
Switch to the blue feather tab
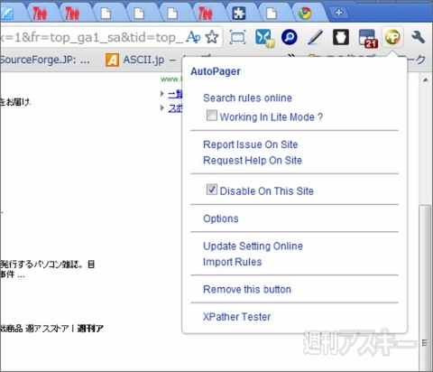click(x=6, y=14)
